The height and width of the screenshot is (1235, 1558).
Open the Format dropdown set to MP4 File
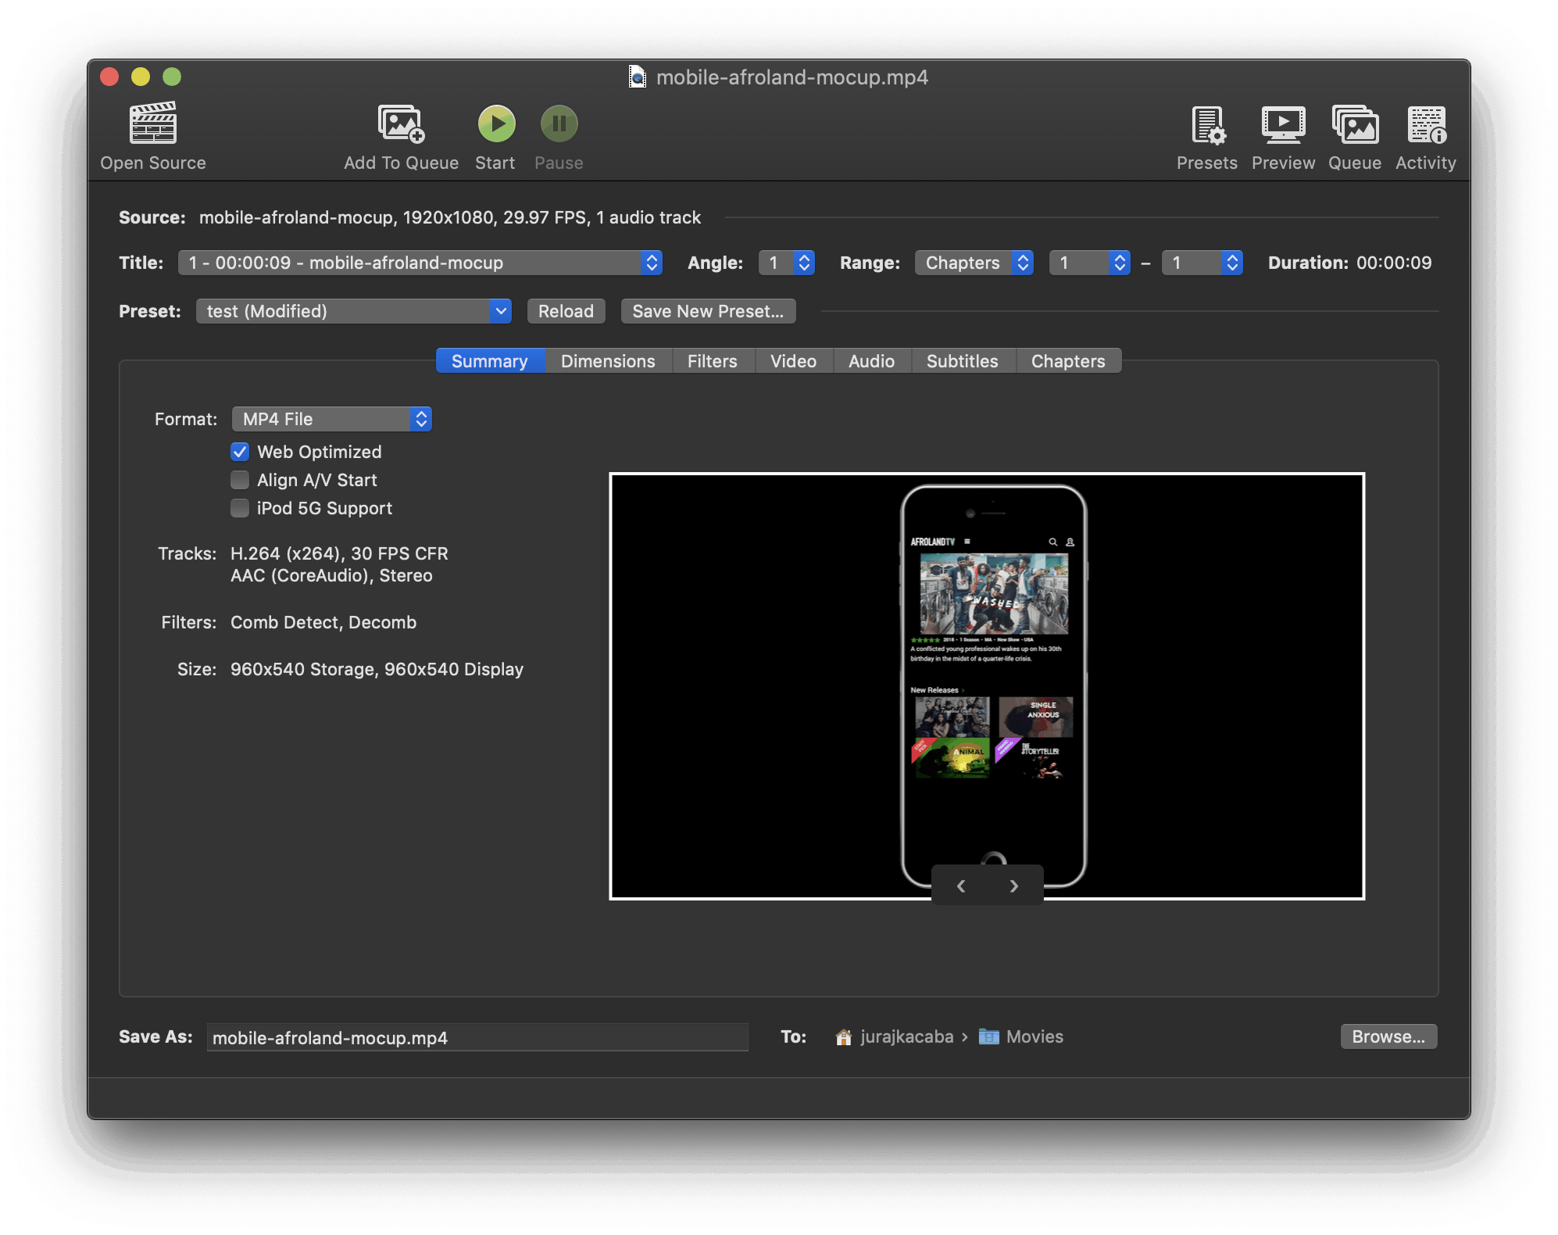332,419
